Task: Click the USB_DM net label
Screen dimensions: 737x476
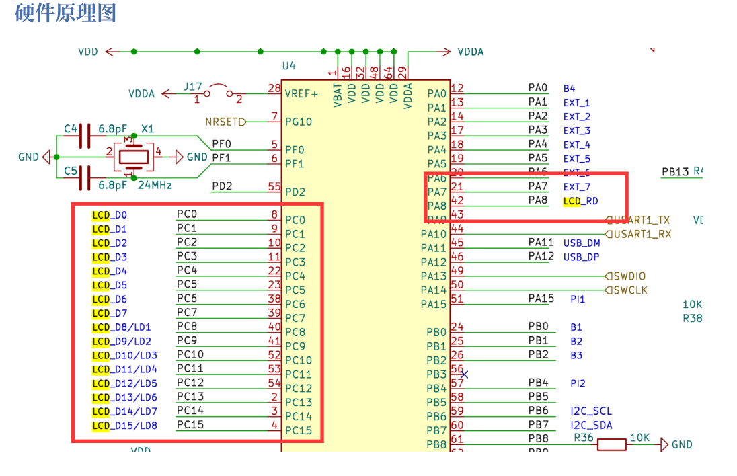Action: [582, 243]
